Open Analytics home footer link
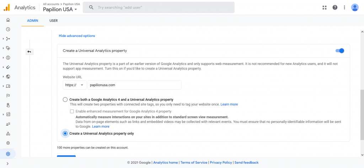Image resolution: width=364 pixels, height=168 pixels. [x=166, y=162]
